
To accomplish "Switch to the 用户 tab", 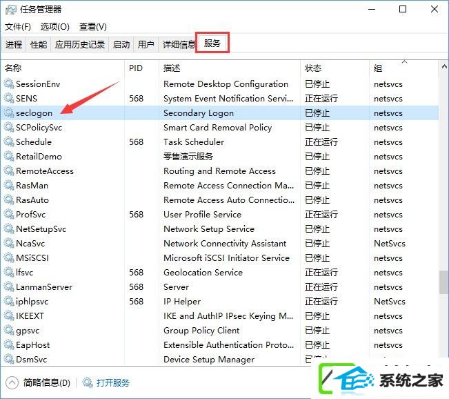I will click(x=146, y=44).
